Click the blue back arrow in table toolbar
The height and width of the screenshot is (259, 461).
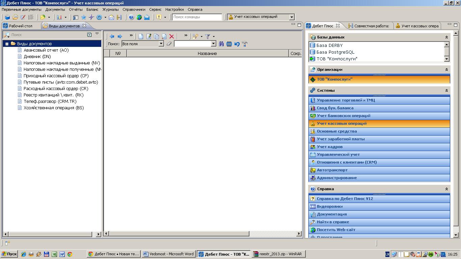112,36
